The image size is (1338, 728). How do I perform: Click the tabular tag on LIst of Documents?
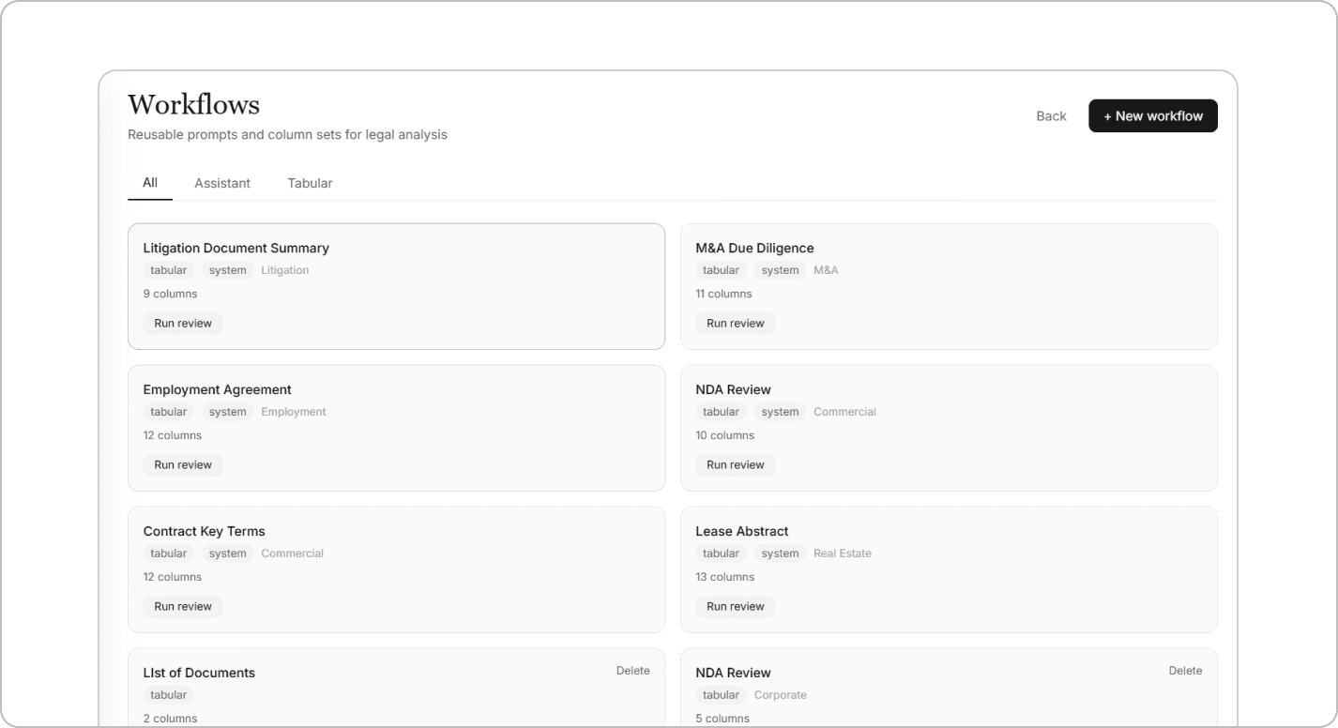point(169,695)
